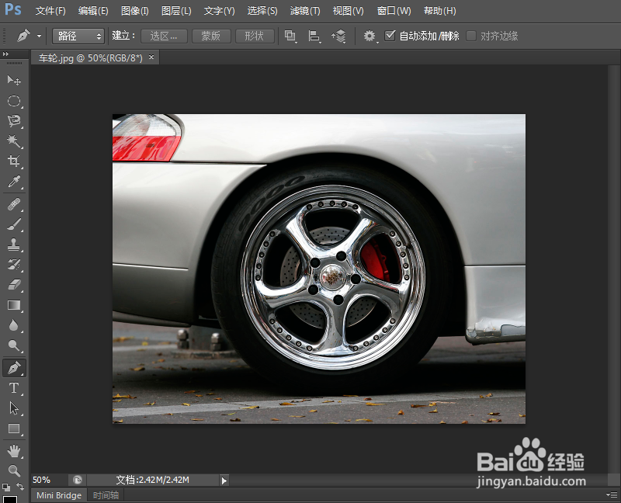This screenshot has height=503, width=621.
Task: Switch to the Mini Bridge tab
Action: pyautogui.click(x=59, y=495)
